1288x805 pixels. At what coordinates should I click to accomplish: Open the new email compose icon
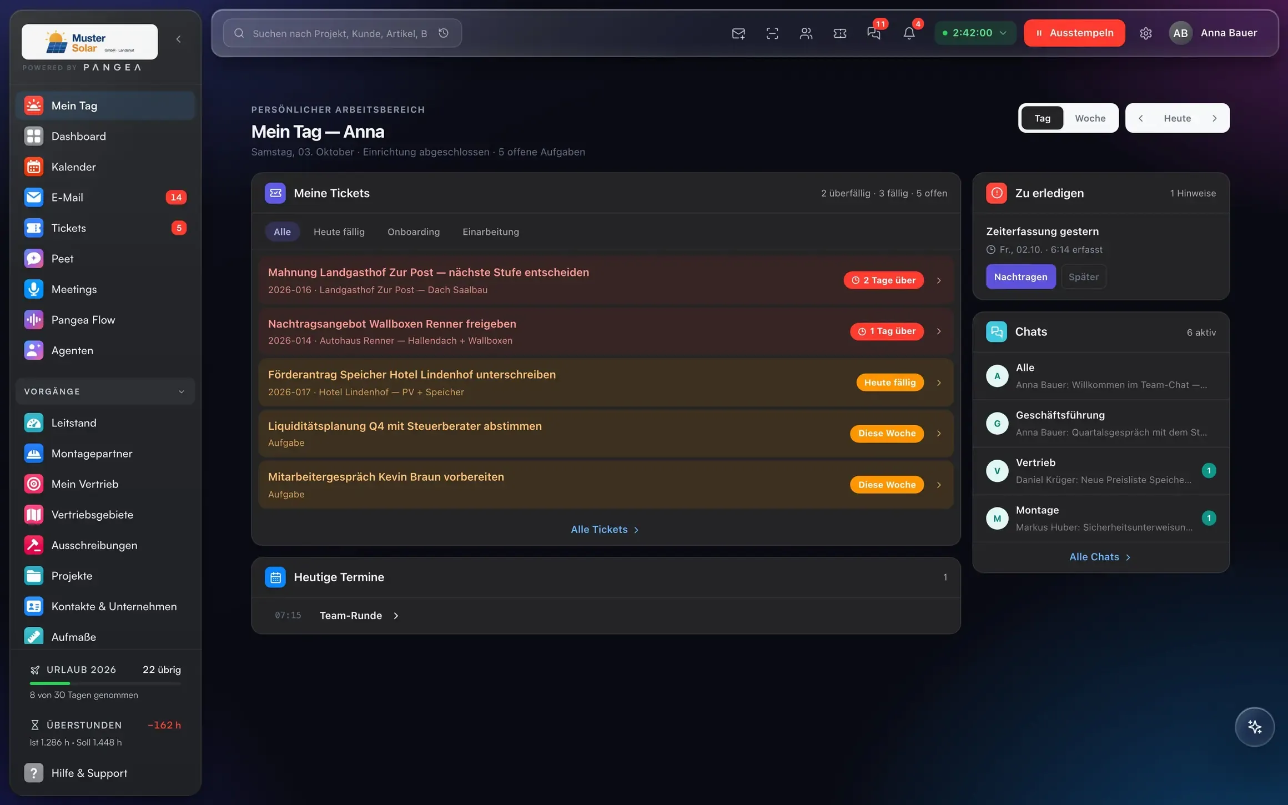click(x=738, y=33)
